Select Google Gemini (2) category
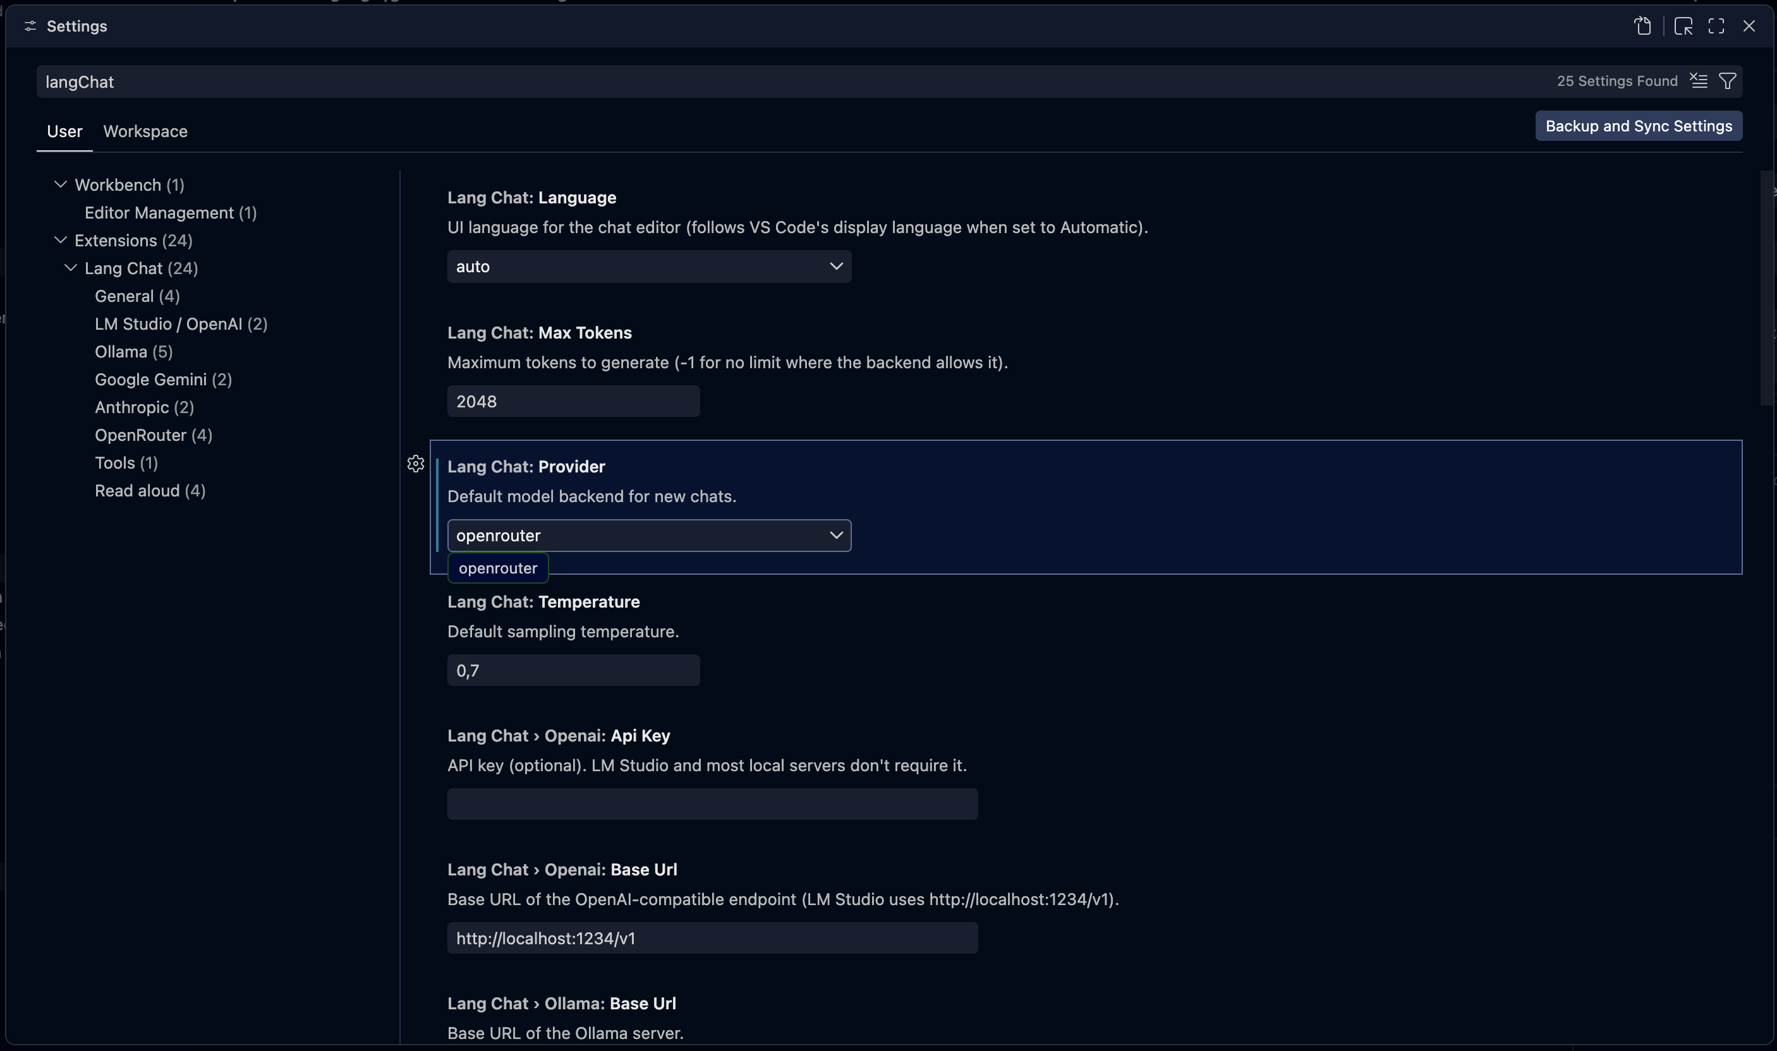This screenshot has width=1777, height=1051. (164, 380)
